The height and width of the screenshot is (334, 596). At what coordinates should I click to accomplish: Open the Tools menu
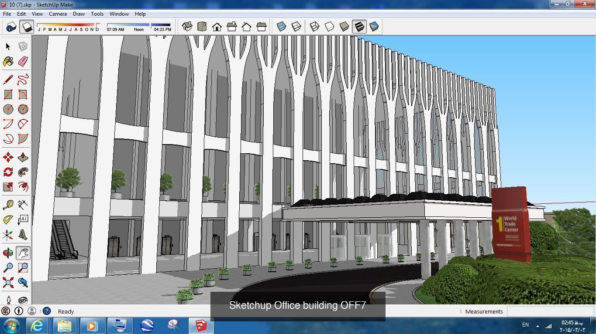pos(97,14)
